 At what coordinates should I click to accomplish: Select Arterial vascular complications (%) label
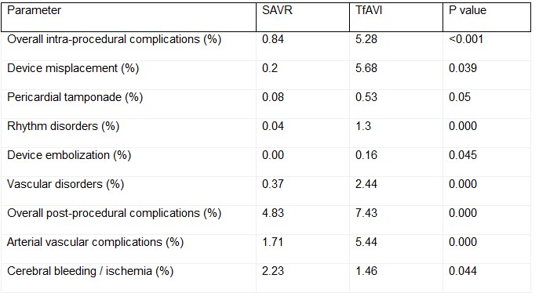(95, 242)
